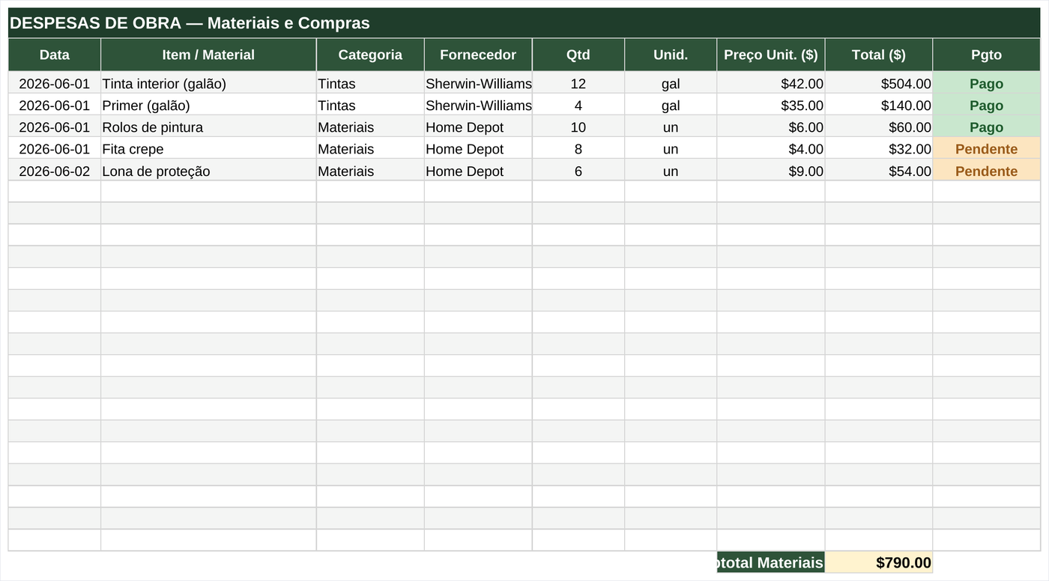
Task: Select 'Materiais' category for Lona de proteção
Action: (370, 170)
